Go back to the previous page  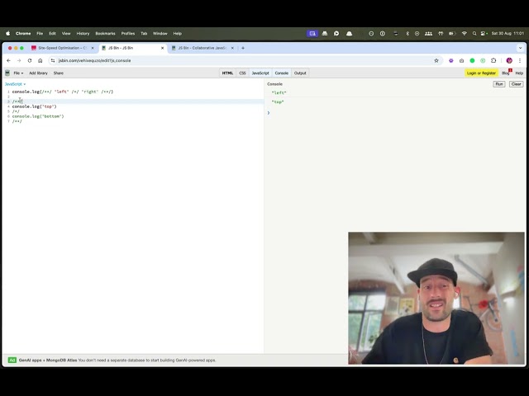[x=9, y=60]
